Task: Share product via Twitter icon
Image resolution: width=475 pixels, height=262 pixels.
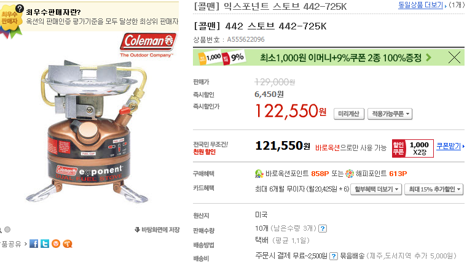Action: point(45,244)
